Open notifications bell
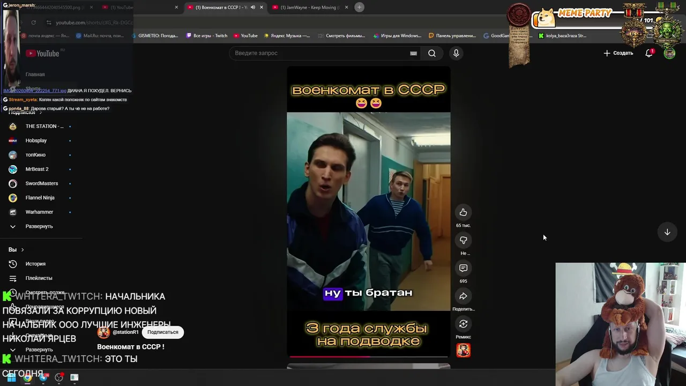The height and width of the screenshot is (386, 686). coord(649,53)
